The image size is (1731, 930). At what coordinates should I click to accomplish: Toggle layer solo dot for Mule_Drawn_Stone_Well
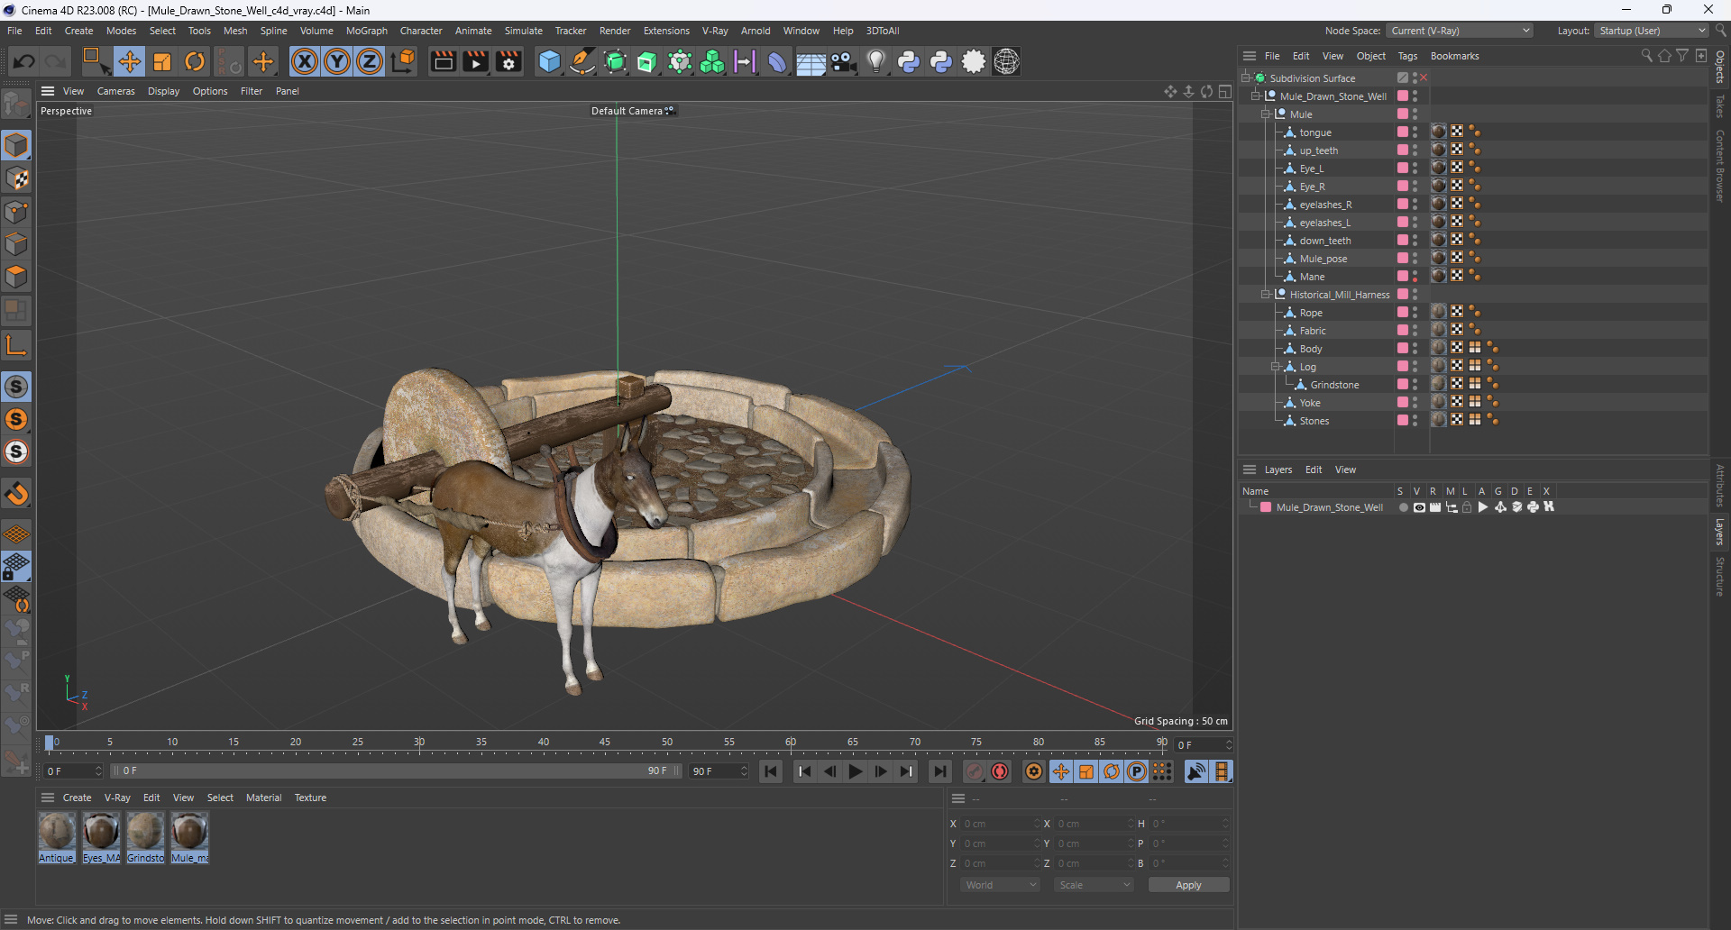1403,507
